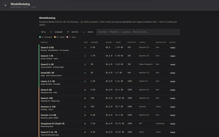Click the M tier badge for Qwen3-14B
The height and width of the screenshot is (137, 219).
click(85, 98)
